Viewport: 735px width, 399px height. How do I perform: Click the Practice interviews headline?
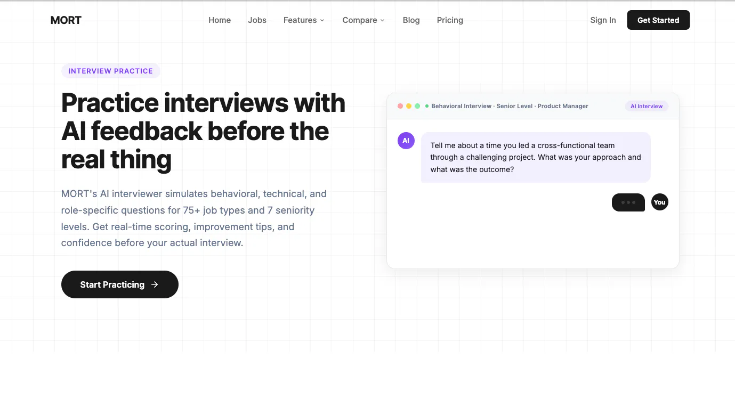(x=204, y=131)
